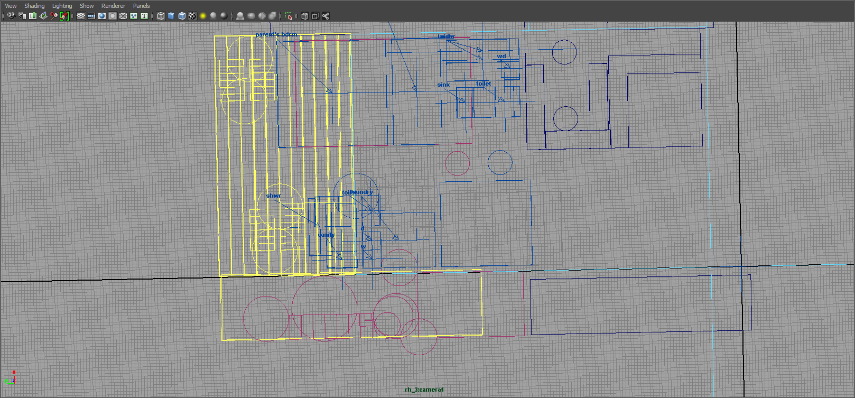This screenshot has width=855, height=398.
Task: Toggle the Safe Action display
Action: 134,16
